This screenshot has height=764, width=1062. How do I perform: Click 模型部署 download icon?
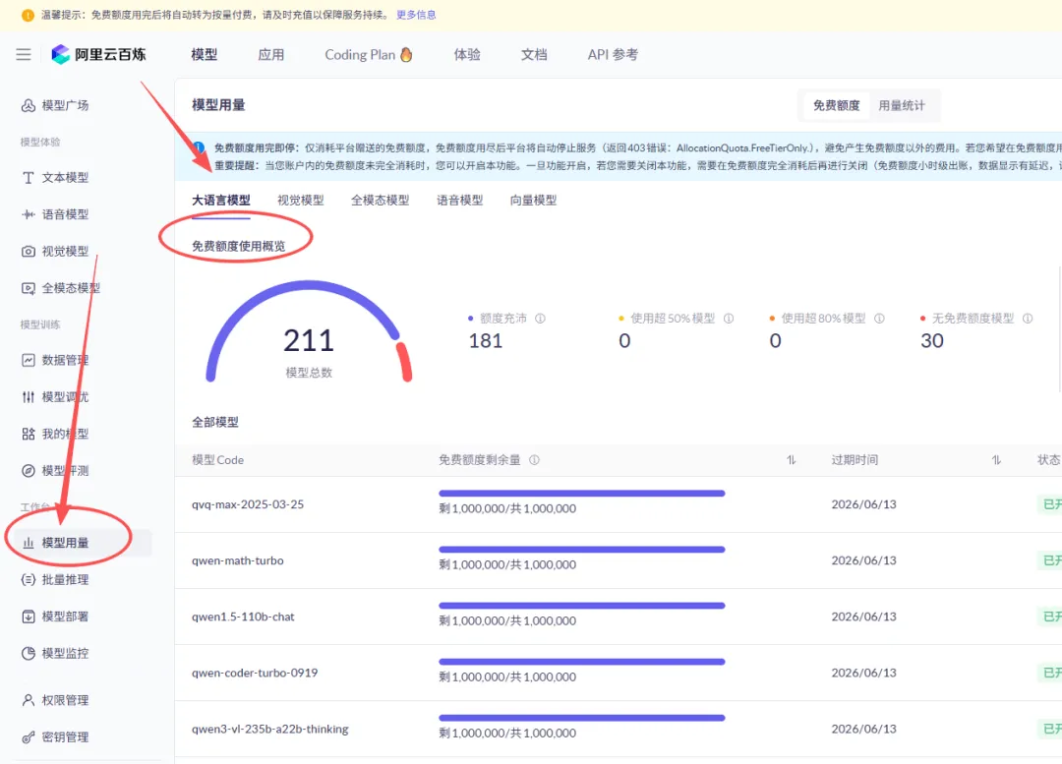coord(28,617)
